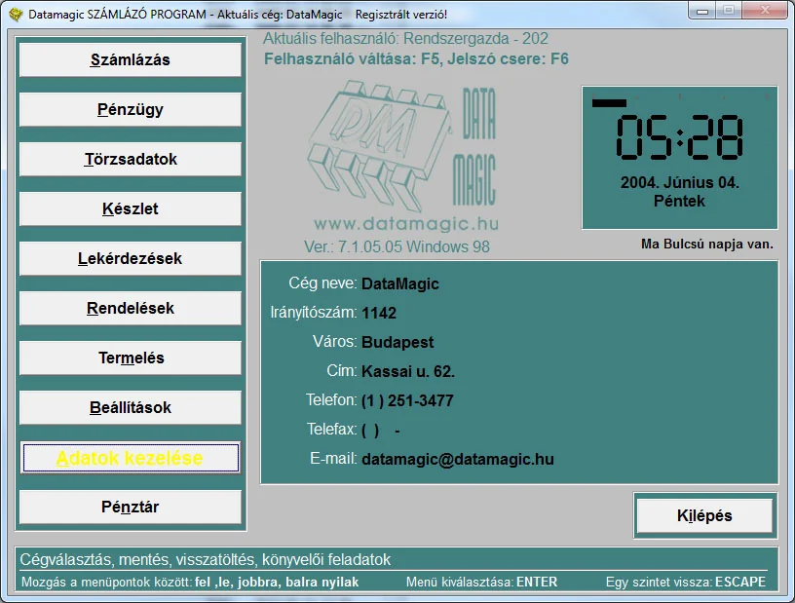Click address value Kassai u. 62.

pyautogui.click(x=408, y=372)
